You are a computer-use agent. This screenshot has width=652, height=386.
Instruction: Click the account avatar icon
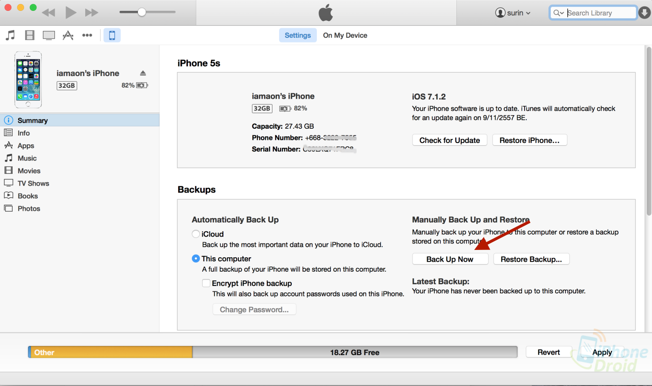500,13
